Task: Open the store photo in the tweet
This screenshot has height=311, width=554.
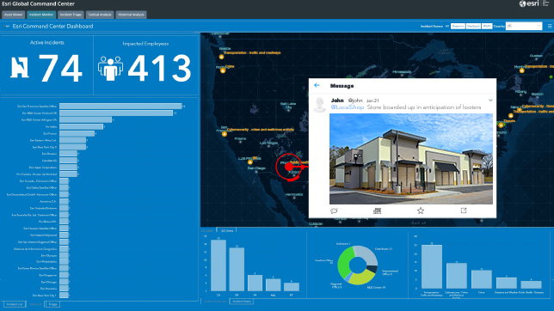Action: (x=411, y=159)
